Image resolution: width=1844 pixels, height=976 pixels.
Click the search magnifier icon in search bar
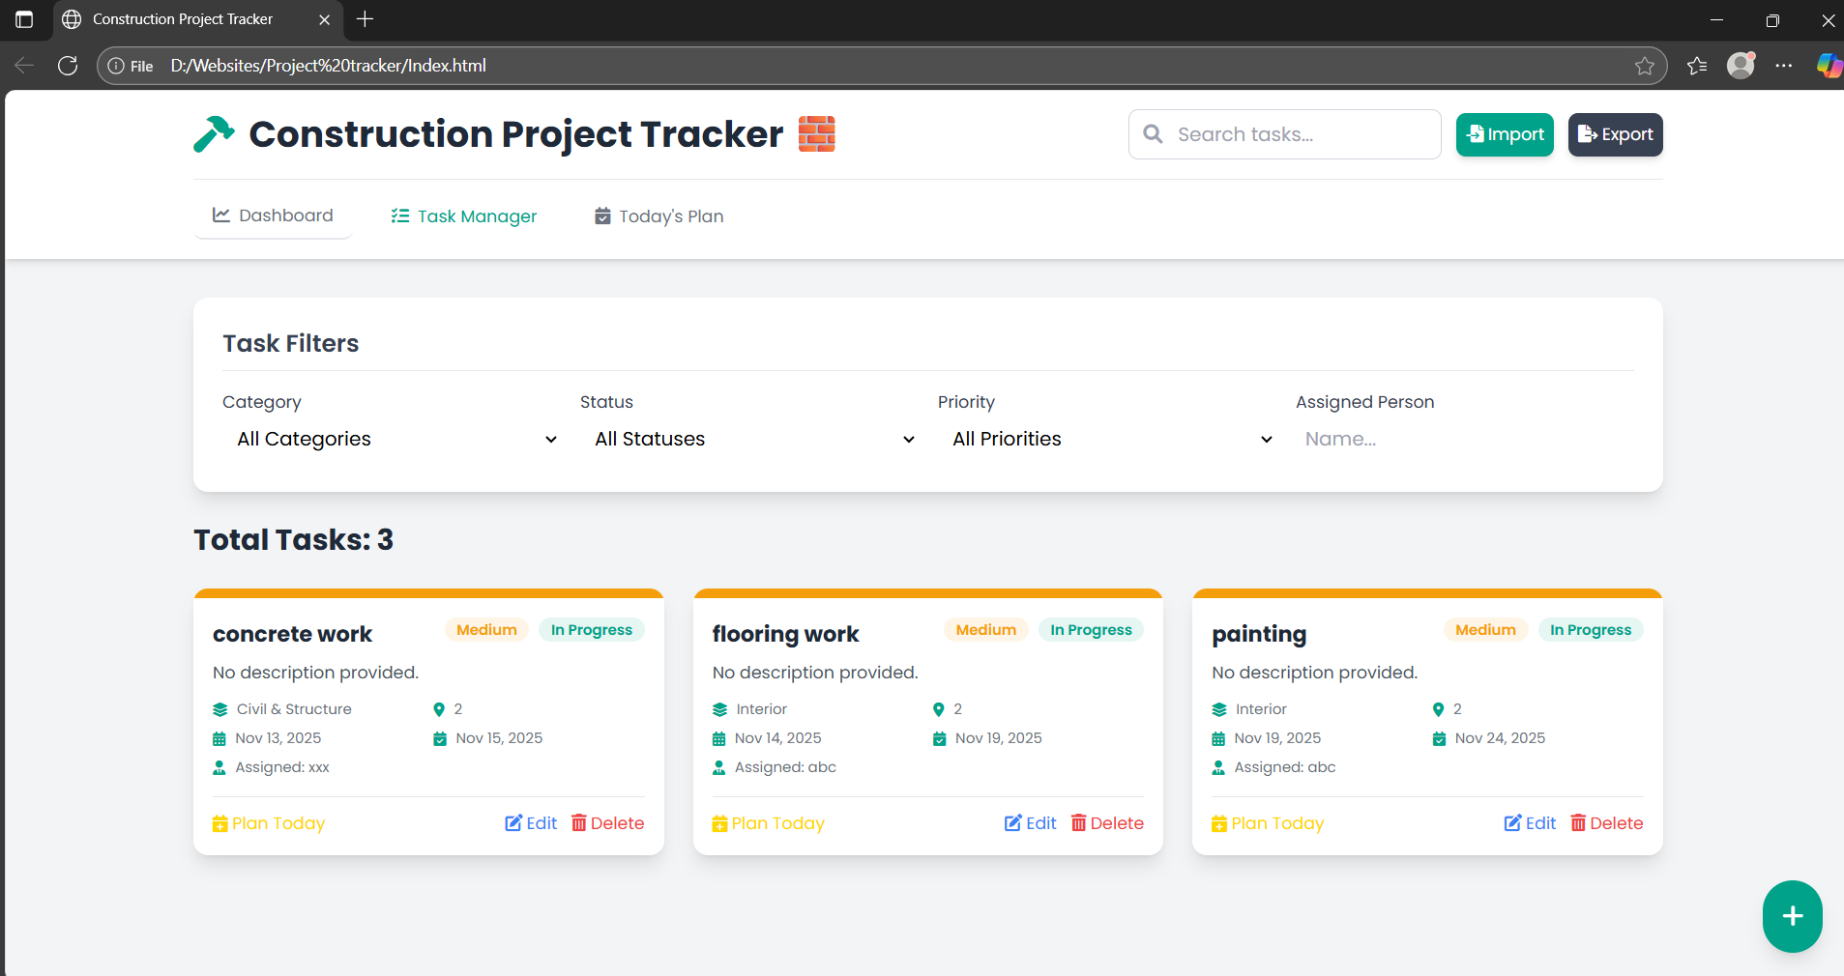click(x=1155, y=134)
